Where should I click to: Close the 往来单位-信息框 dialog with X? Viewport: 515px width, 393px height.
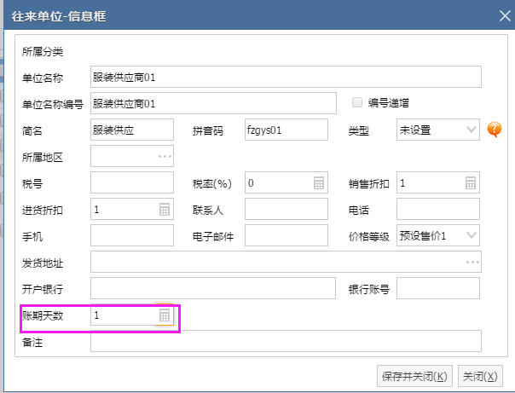pyautogui.click(x=505, y=15)
